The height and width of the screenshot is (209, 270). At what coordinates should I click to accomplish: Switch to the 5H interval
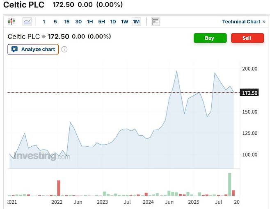pyautogui.click(x=101, y=22)
